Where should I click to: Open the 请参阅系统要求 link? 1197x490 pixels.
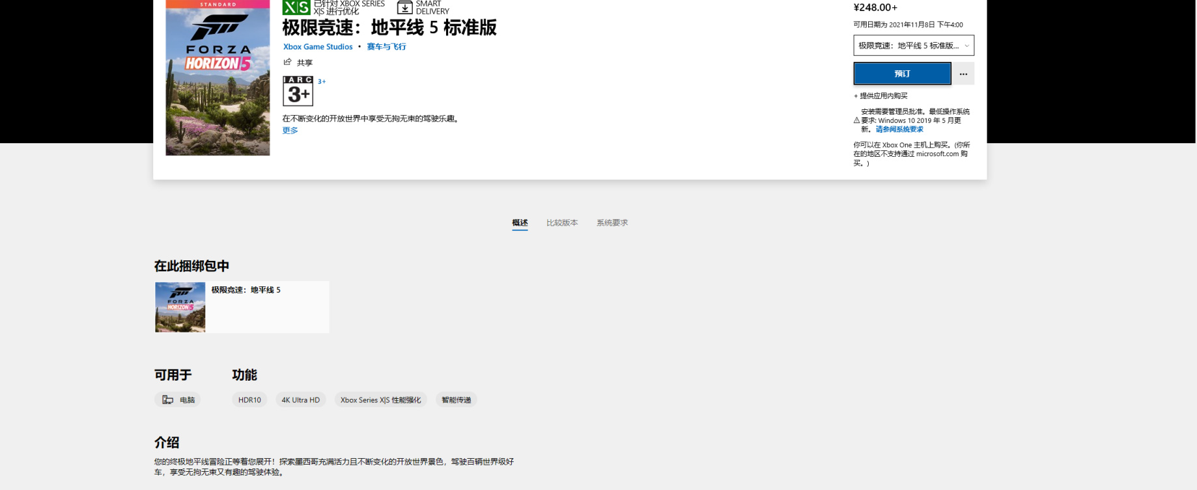click(x=899, y=129)
